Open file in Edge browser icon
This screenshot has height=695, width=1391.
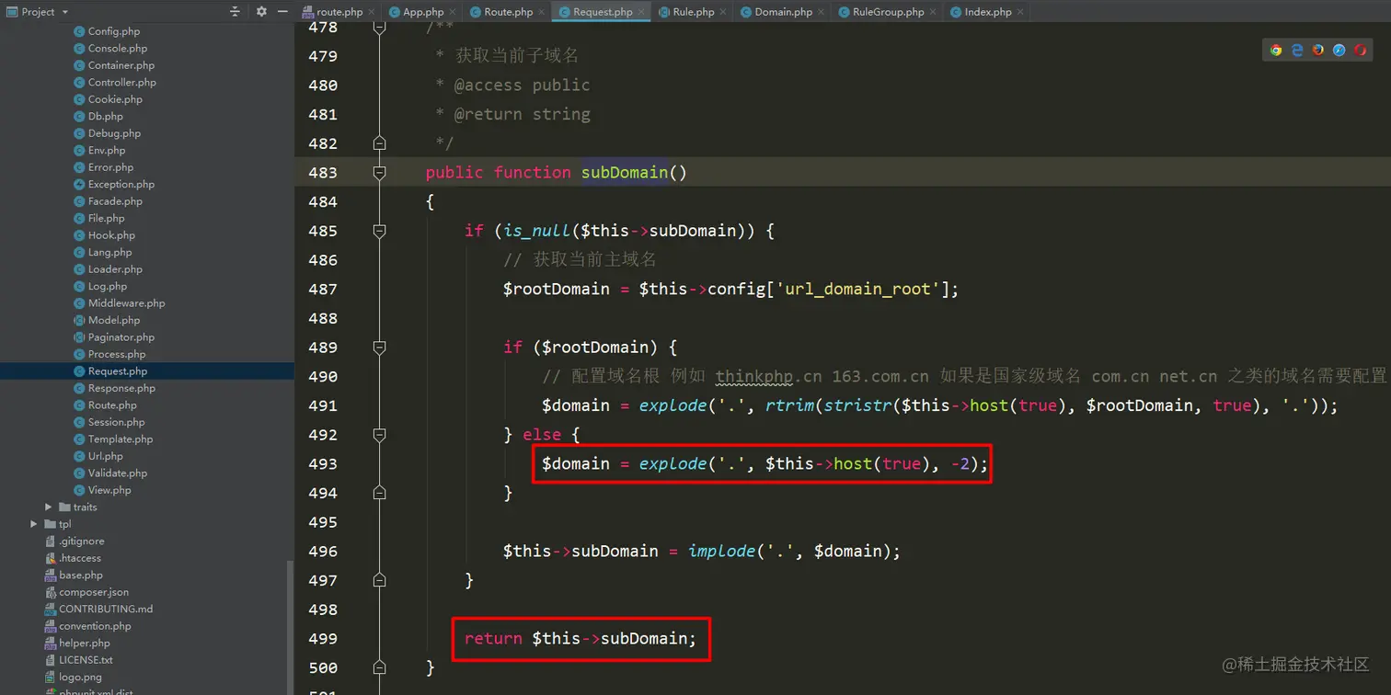[1297, 51]
